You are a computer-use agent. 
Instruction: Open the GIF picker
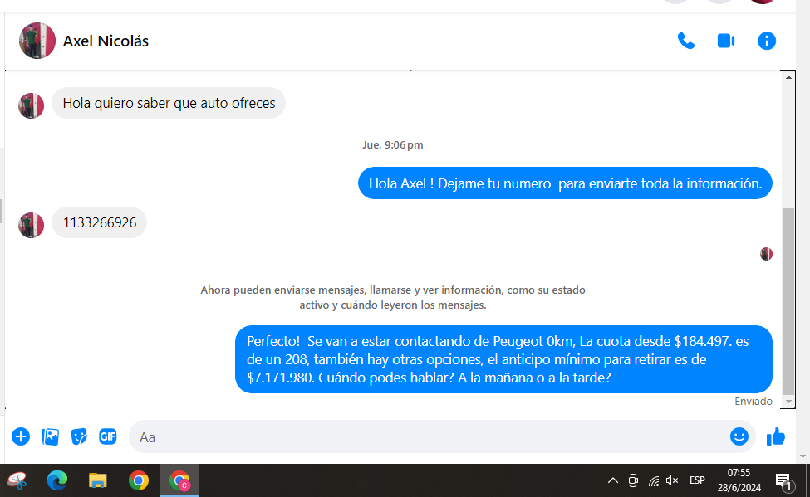click(x=108, y=436)
